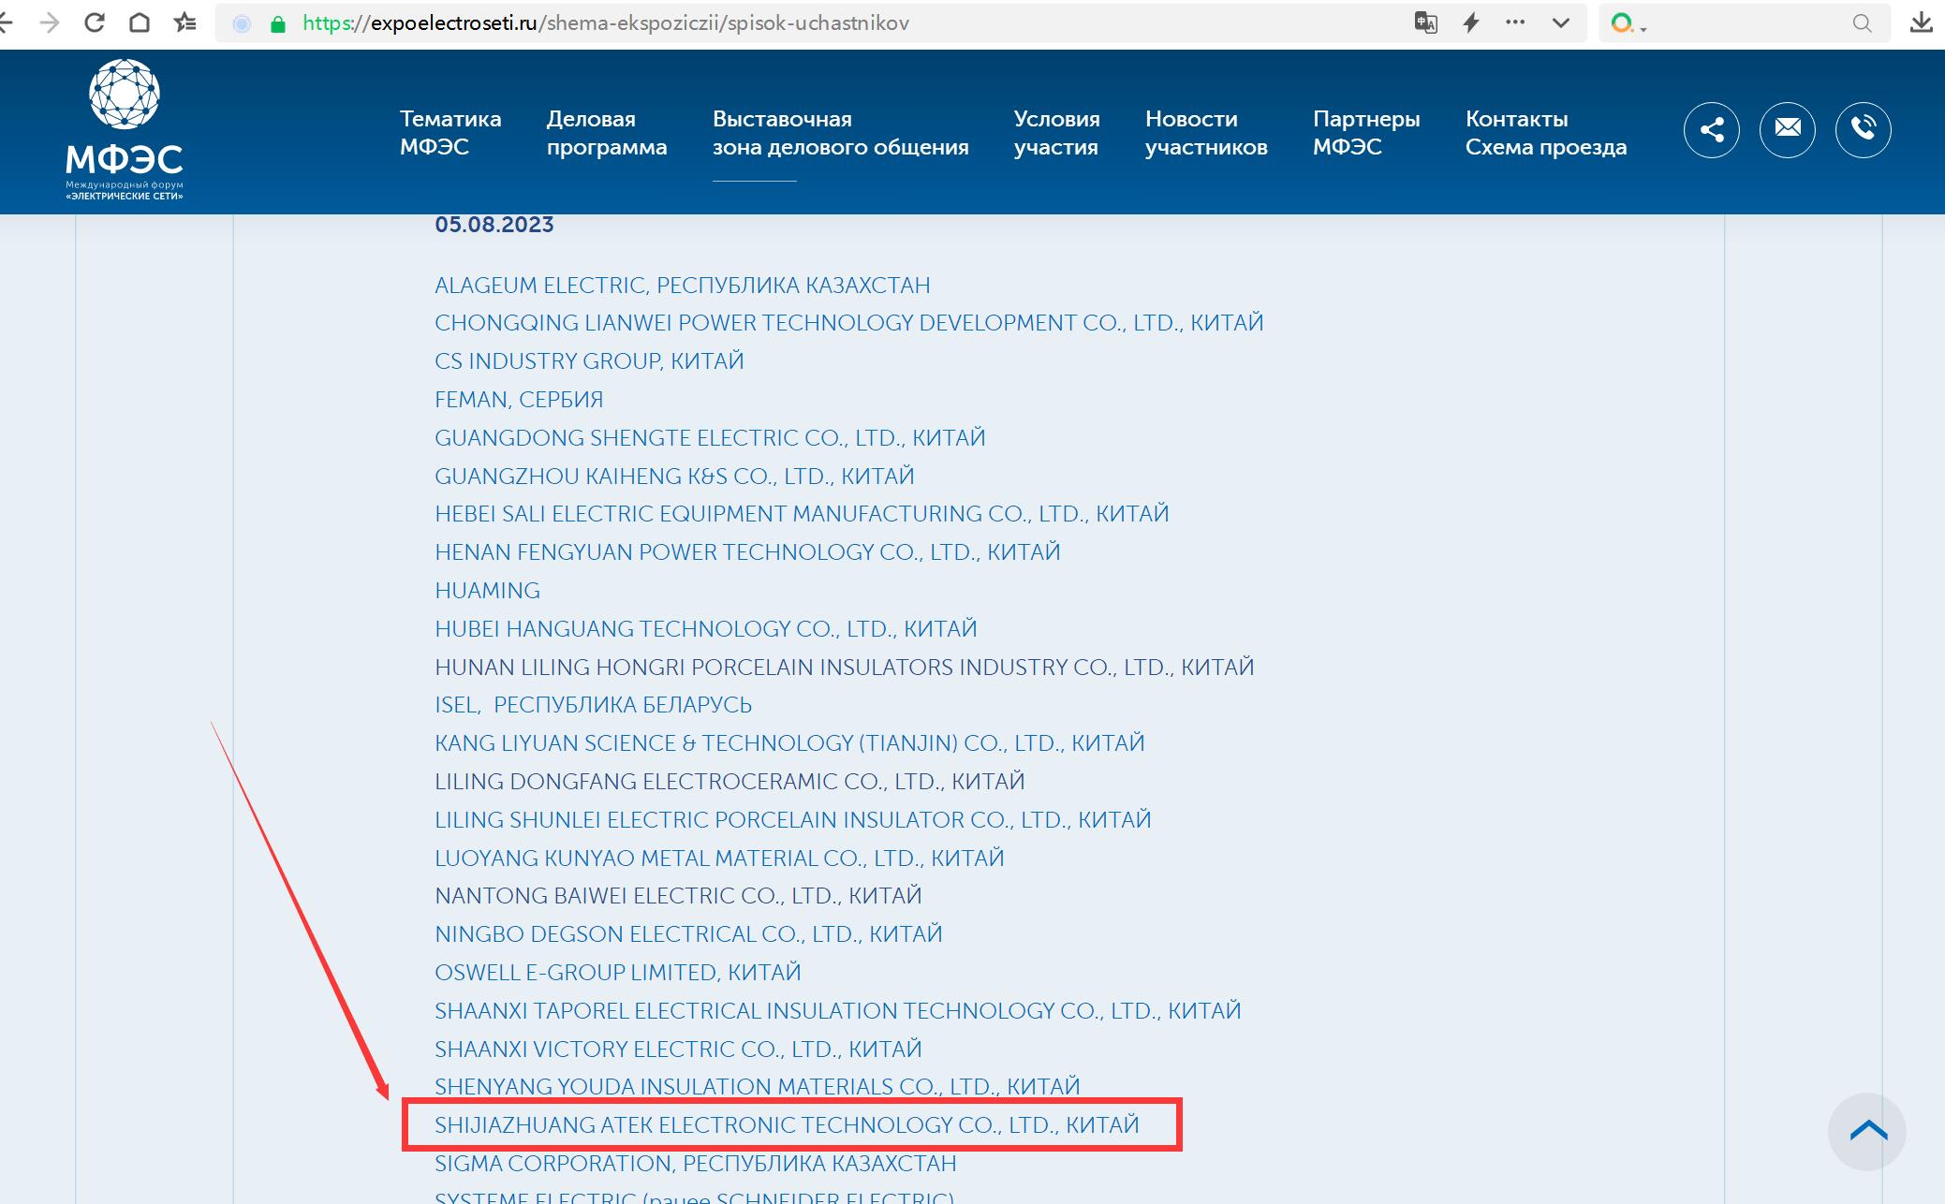The width and height of the screenshot is (1945, 1204).
Task: Click the green padlock security icon
Action: coord(277,23)
